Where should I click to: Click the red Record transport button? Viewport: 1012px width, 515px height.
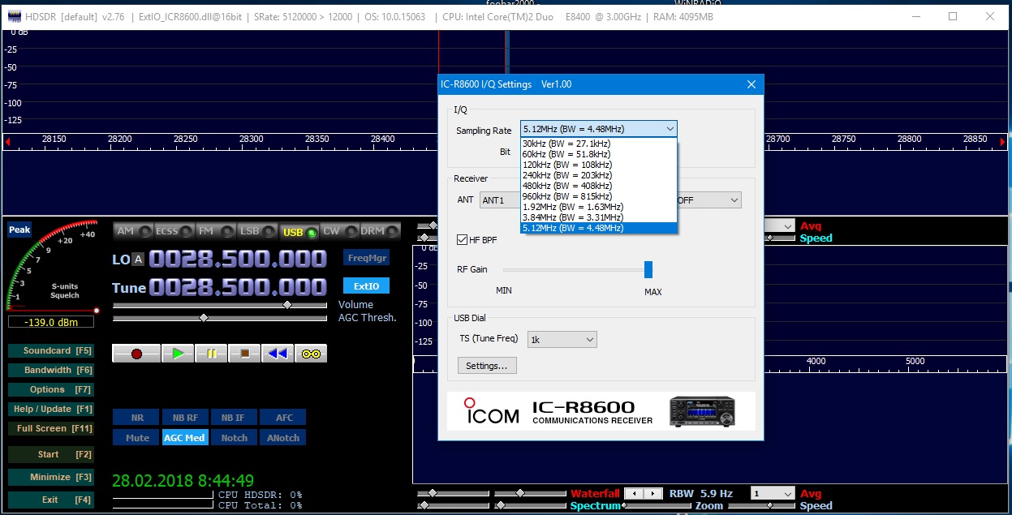(x=136, y=354)
